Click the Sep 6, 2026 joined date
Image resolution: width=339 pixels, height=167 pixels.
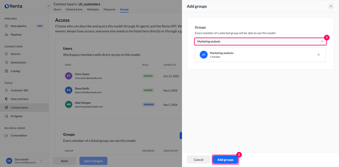coord(170,90)
